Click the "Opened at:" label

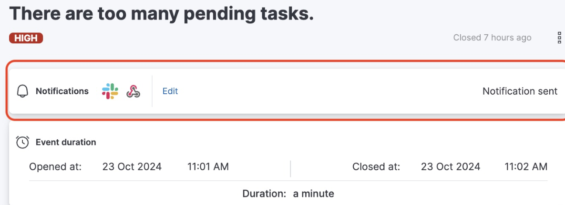55,166
